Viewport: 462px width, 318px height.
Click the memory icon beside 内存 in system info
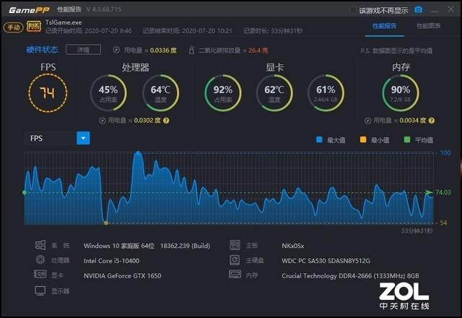(235, 275)
